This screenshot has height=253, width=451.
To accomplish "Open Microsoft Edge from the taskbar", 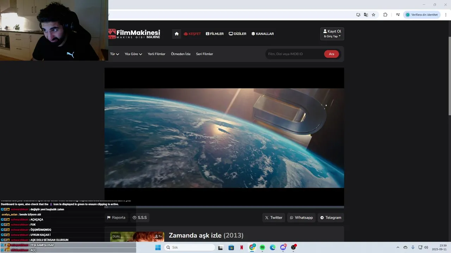I will pos(273,247).
